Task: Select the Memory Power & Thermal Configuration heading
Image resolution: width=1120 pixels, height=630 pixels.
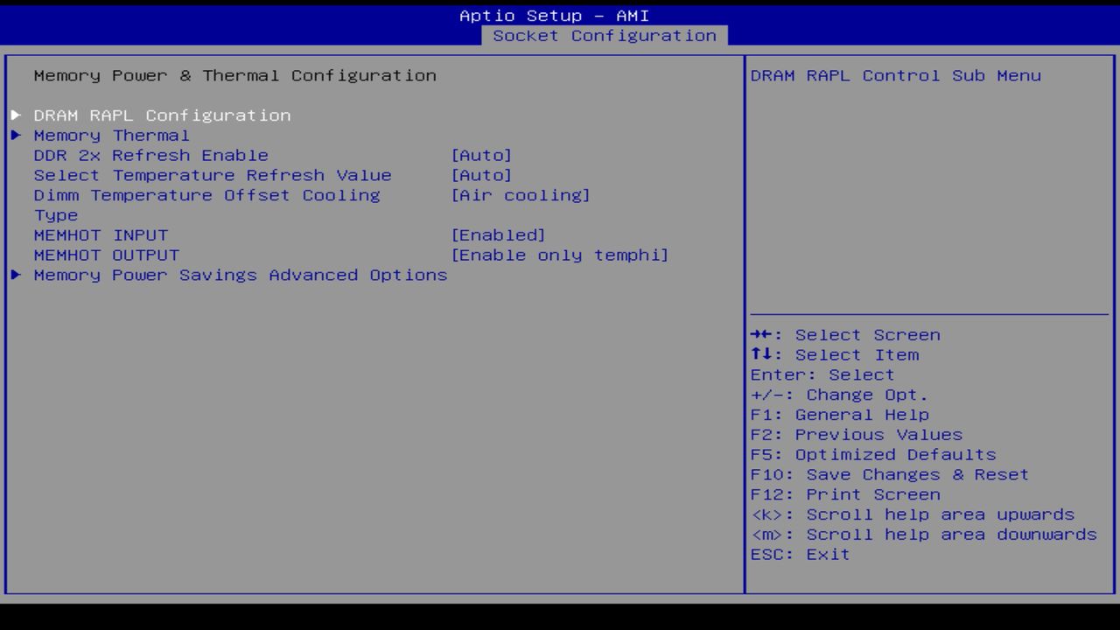Action: [x=234, y=75]
